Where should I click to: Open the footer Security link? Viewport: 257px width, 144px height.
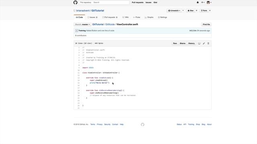107,124
